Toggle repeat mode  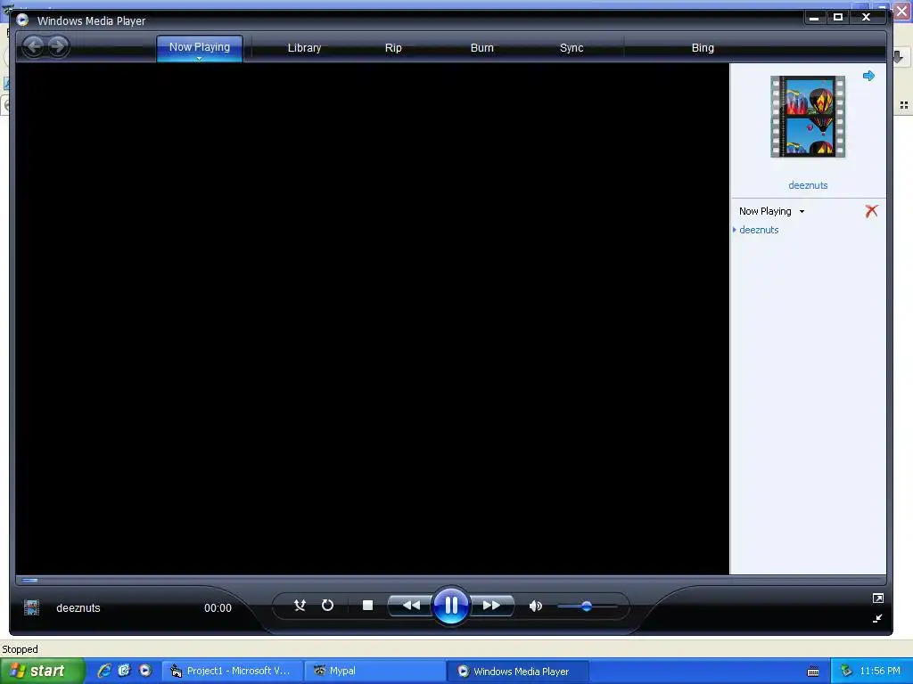tap(327, 606)
